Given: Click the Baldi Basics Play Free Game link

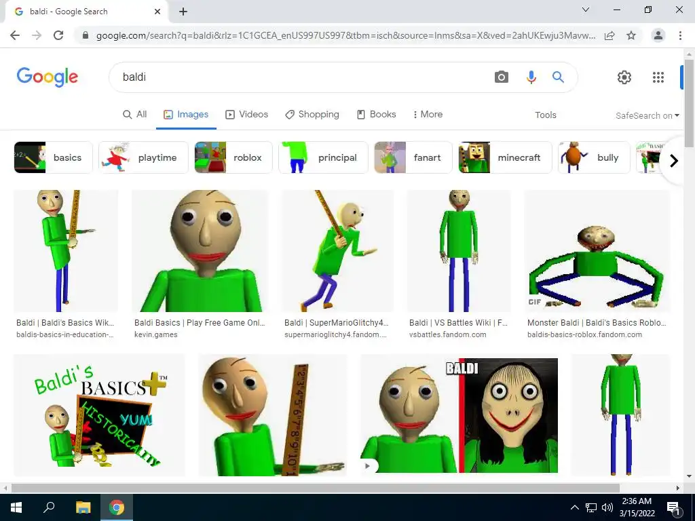Looking at the screenshot, I should tap(200, 323).
